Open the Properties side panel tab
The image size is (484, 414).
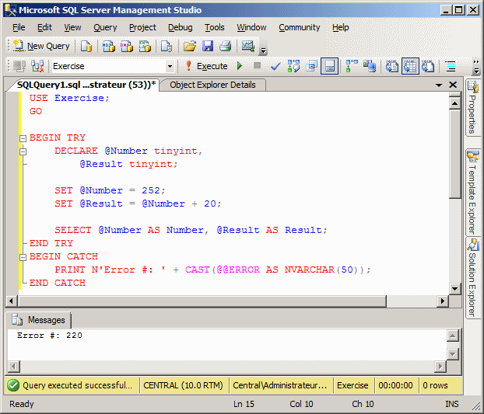click(x=472, y=108)
